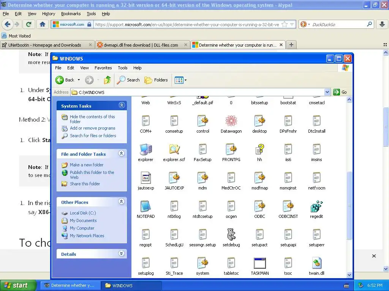
Task: Collapse the System Tasks panel
Action: click(122, 105)
